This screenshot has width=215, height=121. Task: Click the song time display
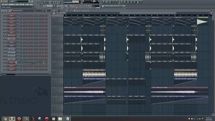click(x=52, y=2)
